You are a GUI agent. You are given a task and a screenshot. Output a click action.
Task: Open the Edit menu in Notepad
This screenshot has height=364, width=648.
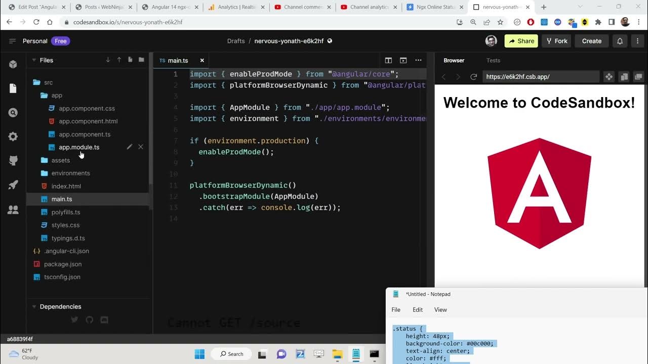pyautogui.click(x=418, y=309)
